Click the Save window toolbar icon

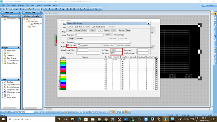click(x=12, y=9)
